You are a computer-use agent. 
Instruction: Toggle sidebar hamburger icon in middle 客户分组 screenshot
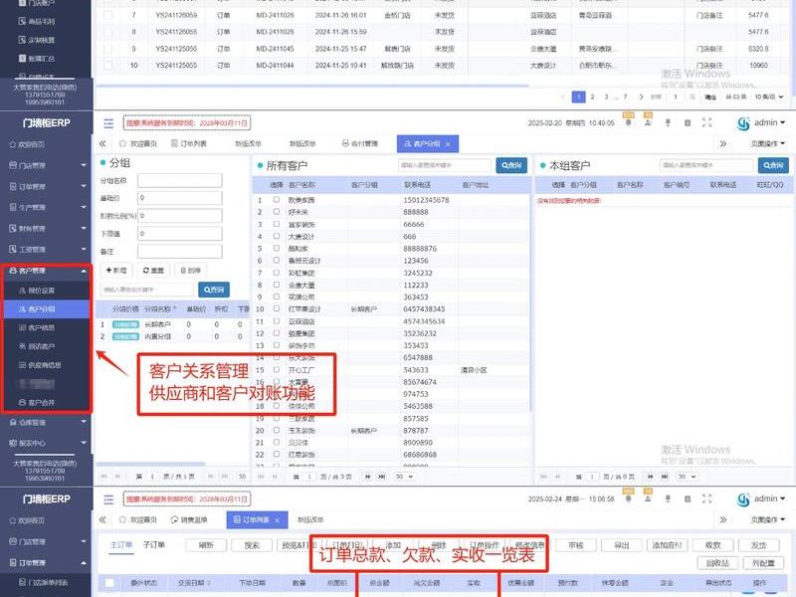pyautogui.click(x=108, y=123)
